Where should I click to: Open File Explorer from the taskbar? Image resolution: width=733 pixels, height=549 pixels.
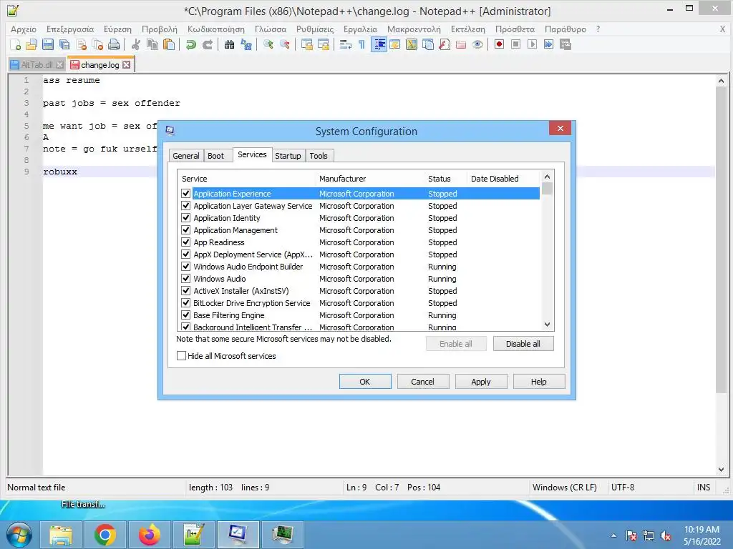pos(61,535)
